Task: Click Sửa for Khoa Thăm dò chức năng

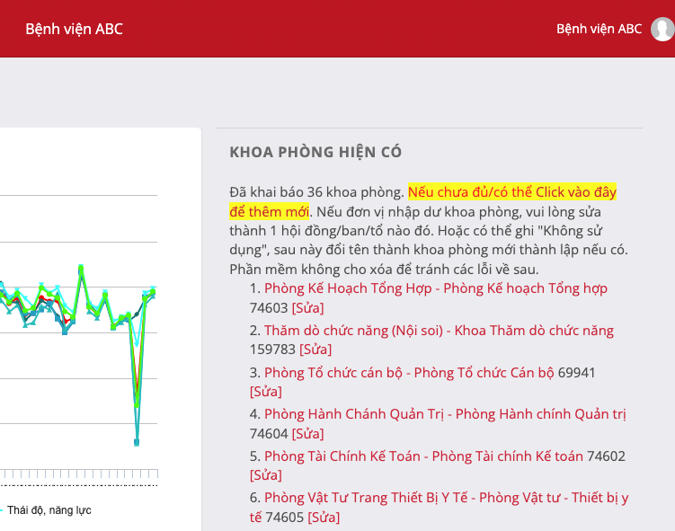Action: tap(315, 350)
